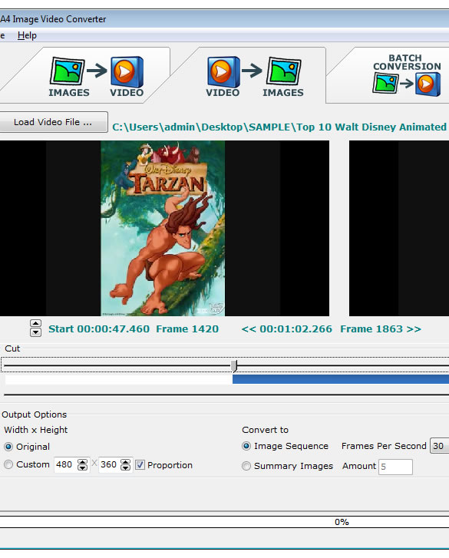Click picture icon in Video-to-Images tab
449x558 pixels.
click(284, 71)
